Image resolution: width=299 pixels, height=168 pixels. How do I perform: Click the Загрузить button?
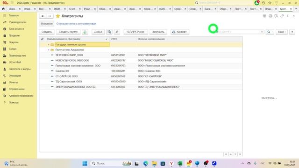click(158, 32)
